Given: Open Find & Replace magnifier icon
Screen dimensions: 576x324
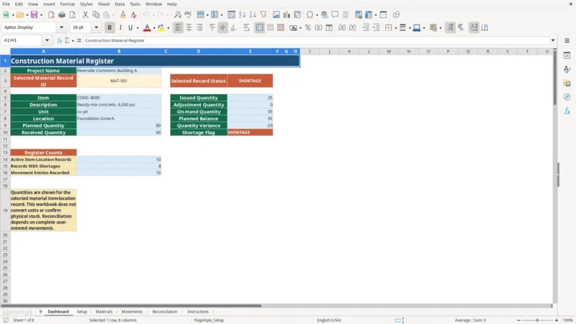Looking at the screenshot, I should click(x=177, y=15).
